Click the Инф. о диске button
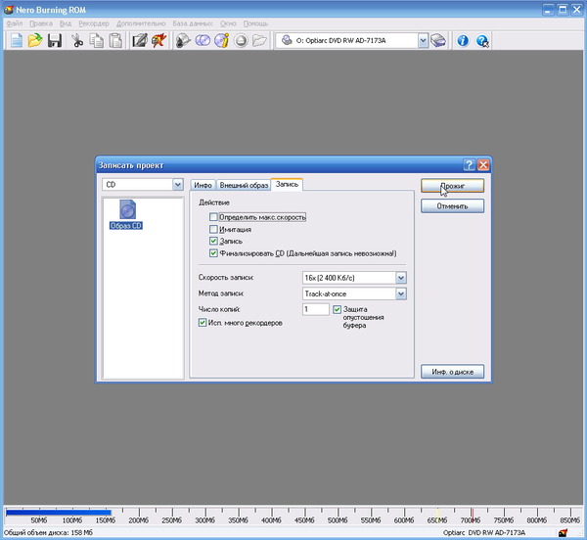The height and width of the screenshot is (540, 587). tap(452, 372)
